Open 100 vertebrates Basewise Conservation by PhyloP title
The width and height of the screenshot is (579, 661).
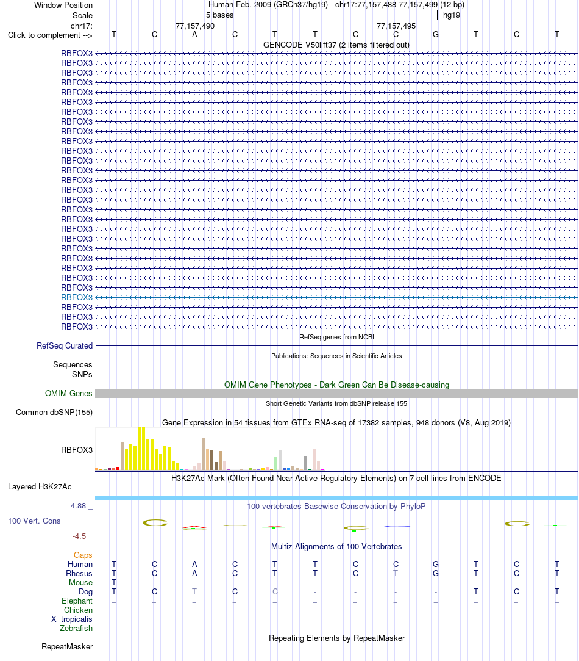336,506
